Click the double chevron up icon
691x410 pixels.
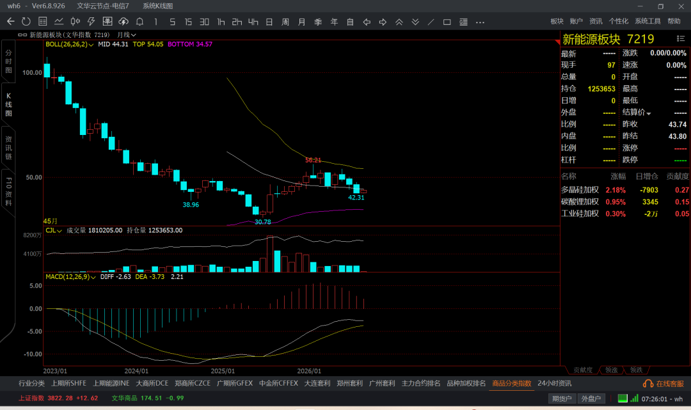(x=399, y=22)
